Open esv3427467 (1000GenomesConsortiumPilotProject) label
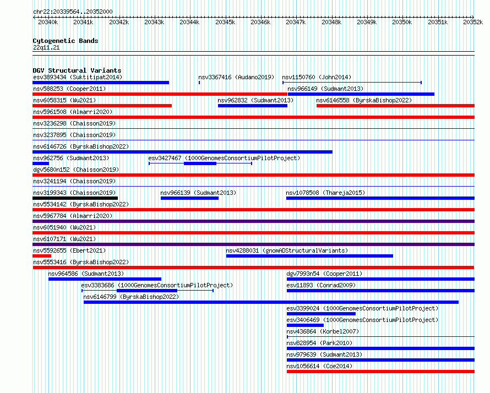The width and height of the screenshot is (490, 393). (224, 158)
